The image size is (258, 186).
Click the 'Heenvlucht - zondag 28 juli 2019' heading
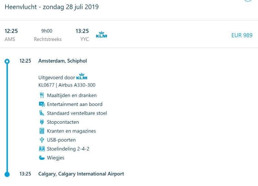(x=52, y=7)
